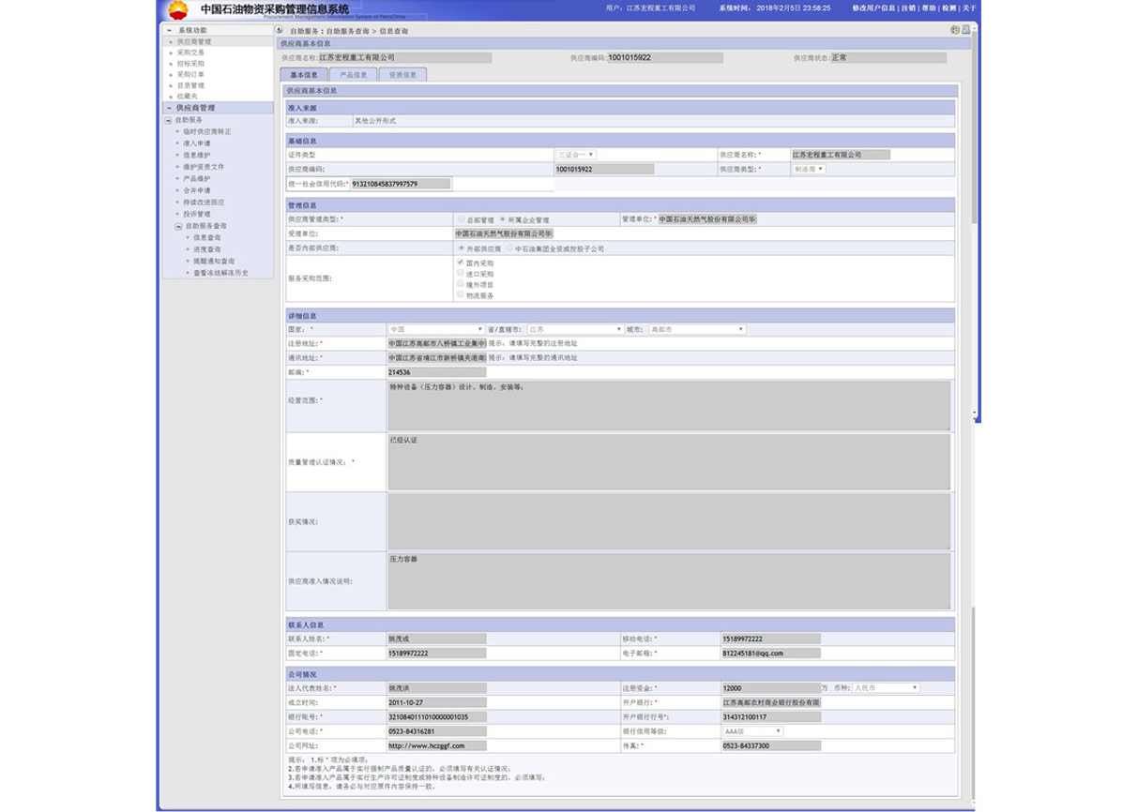
Task: Select 提醒通知查询 in the tree
Action: [x=214, y=262]
